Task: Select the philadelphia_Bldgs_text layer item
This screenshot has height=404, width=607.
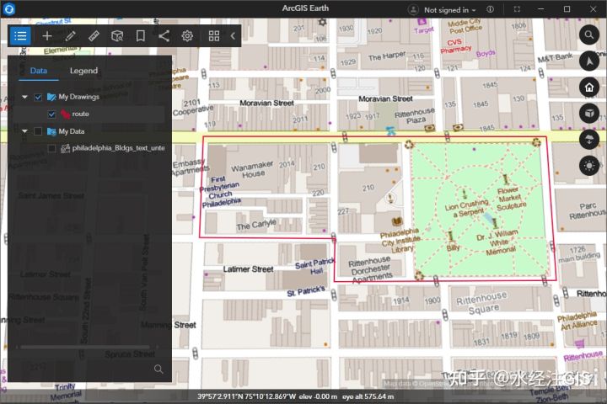Action: click(119, 148)
